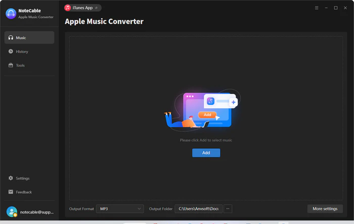Click the blue Add button

(206, 153)
